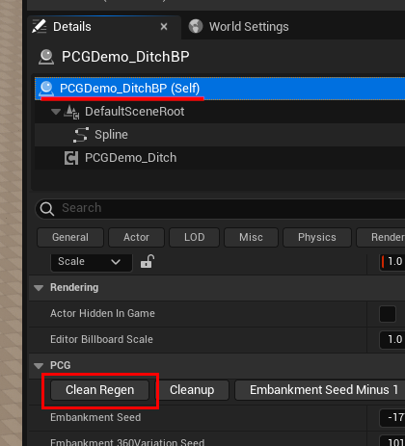This screenshot has width=405, height=446.
Task: Collapse the Rendering section
Action: pyautogui.click(x=39, y=288)
